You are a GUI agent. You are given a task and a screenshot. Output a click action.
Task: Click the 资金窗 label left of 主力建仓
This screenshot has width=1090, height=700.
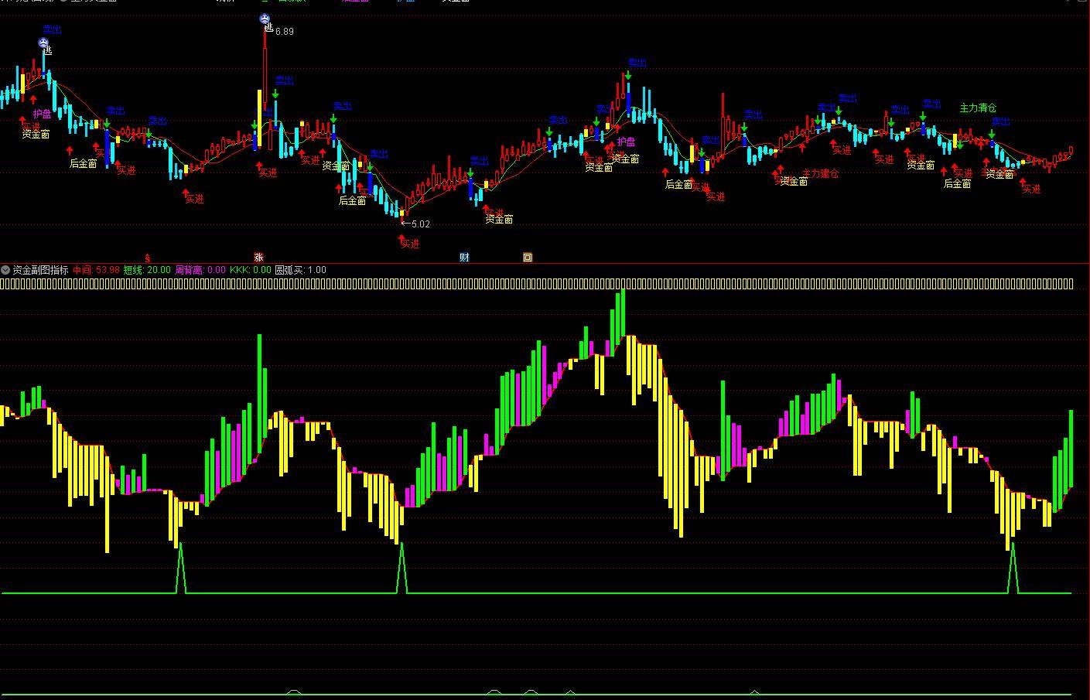pyautogui.click(x=794, y=181)
